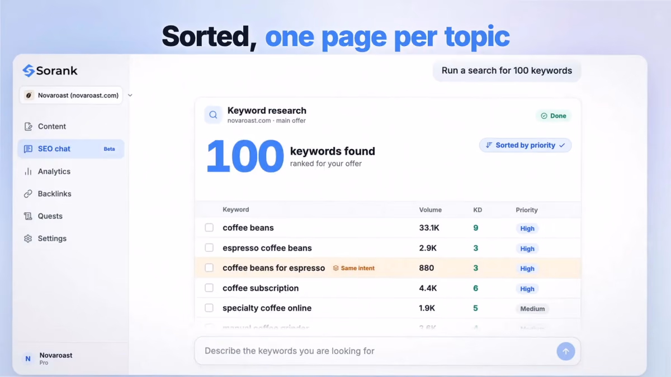
Task: Expand the Novaroast site selector chevron
Action: tap(130, 96)
